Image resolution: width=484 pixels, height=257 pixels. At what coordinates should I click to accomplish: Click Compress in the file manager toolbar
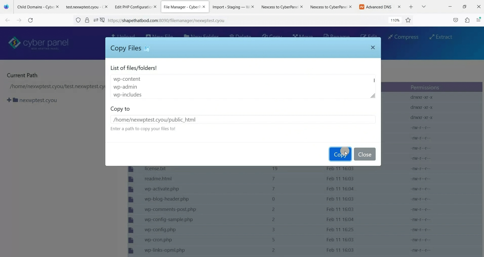pyautogui.click(x=403, y=37)
